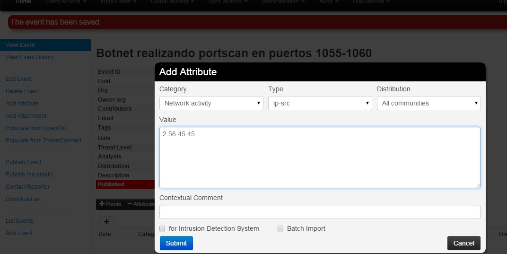Focus the Contextual Comment field
This screenshot has width=507, height=254.
click(320, 211)
